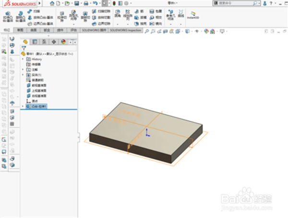This screenshot has width=288, height=218.
Task: Expand the 实体(1) solid bodies folder
Action: (23, 75)
